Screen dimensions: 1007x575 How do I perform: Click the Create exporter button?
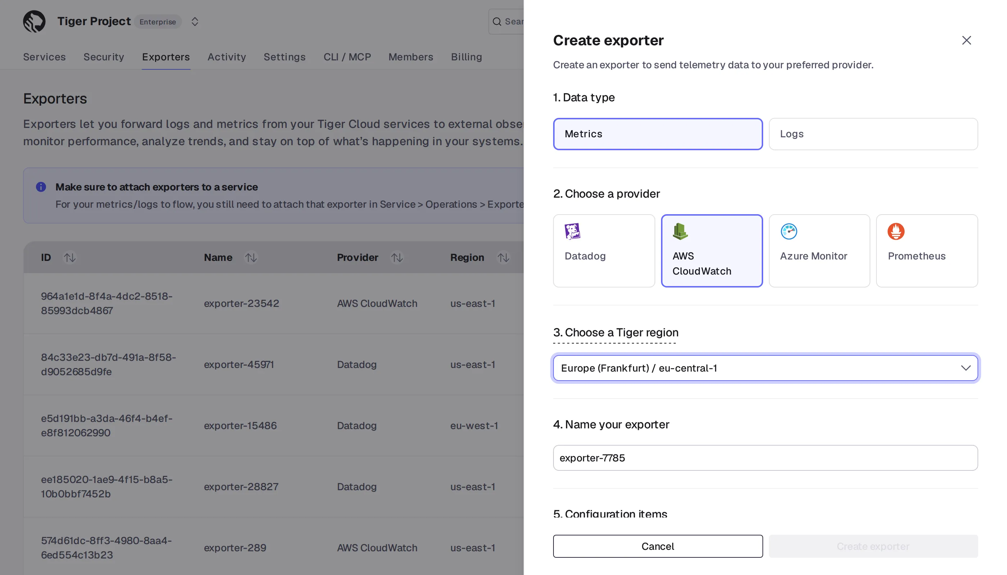pyautogui.click(x=873, y=546)
